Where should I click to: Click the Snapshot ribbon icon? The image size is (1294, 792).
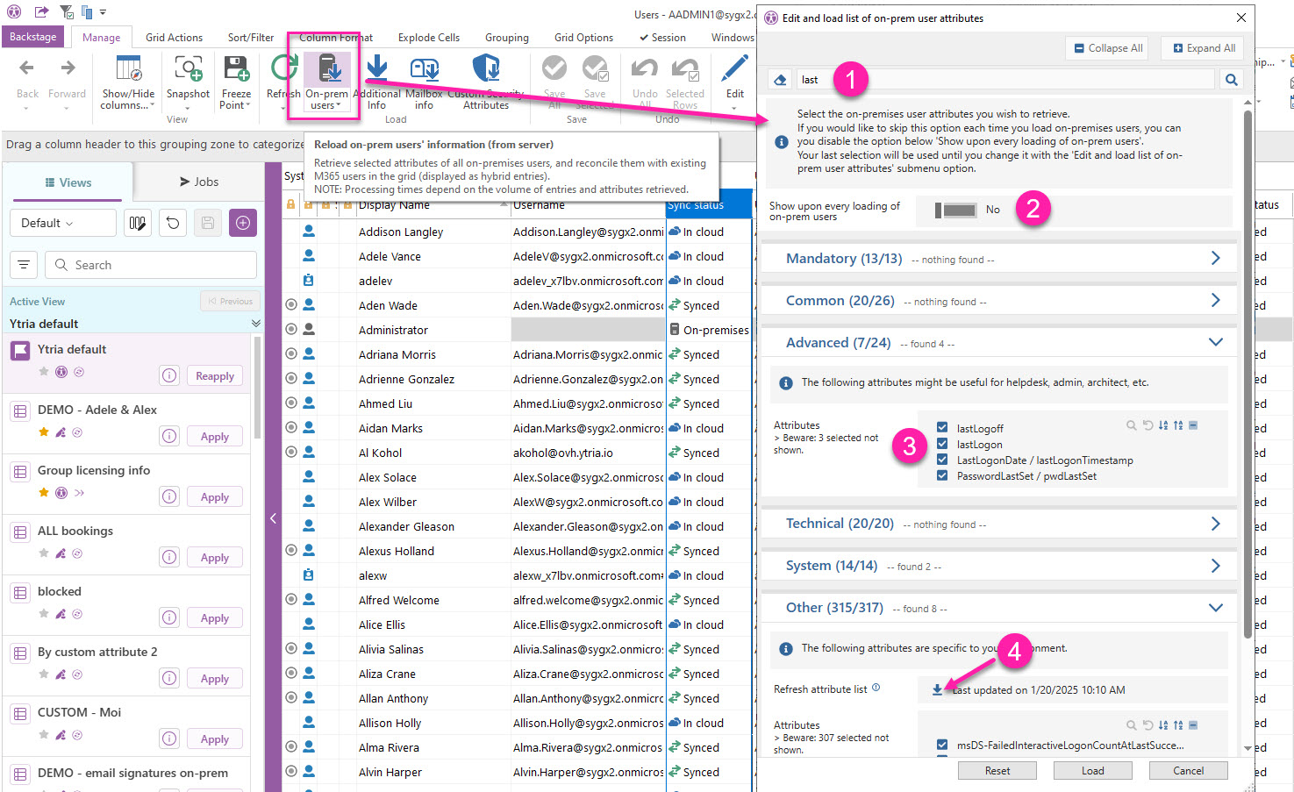(188, 70)
